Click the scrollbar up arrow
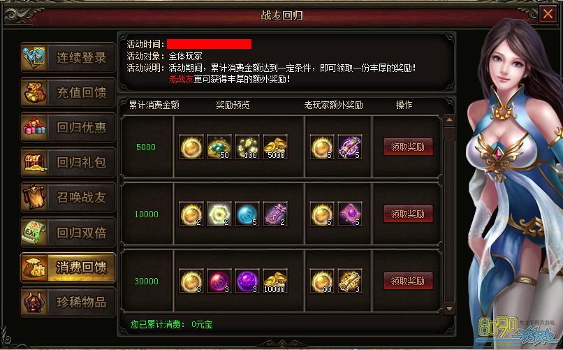Image resolution: width=563 pixels, height=350 pixels. (x=449, y=119)
